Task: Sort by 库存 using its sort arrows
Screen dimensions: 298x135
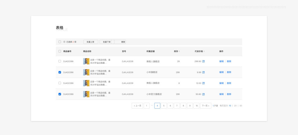Action: tap(179, 51)
